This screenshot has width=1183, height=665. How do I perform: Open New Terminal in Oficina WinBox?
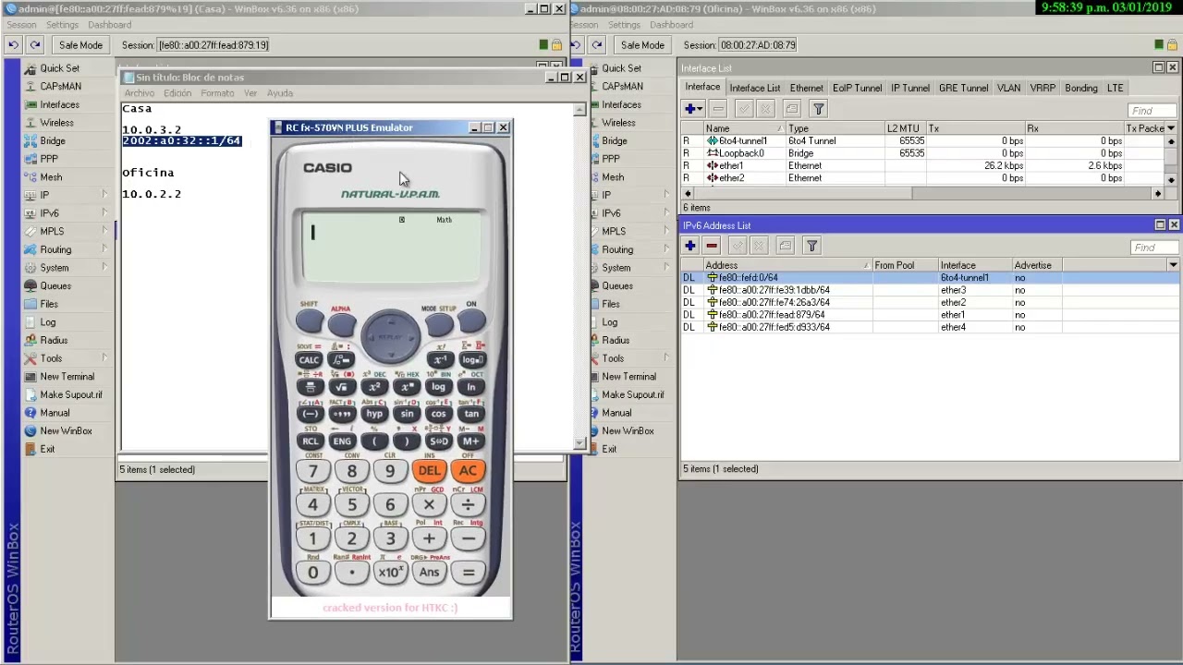[628, 377]
